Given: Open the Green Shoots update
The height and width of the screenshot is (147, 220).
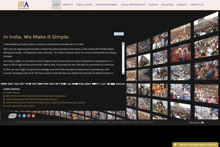Looking at the screenshot, I should tap(12, 93).
